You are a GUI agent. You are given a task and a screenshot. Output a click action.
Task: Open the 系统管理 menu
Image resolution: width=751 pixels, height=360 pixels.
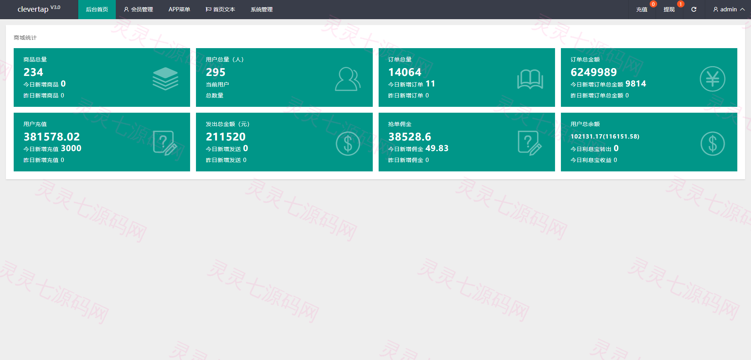point(262,9)
